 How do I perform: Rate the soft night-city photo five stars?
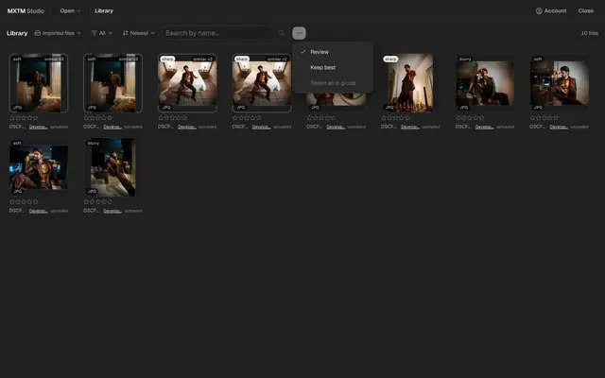pyautogui.click(x=35, y=201)
